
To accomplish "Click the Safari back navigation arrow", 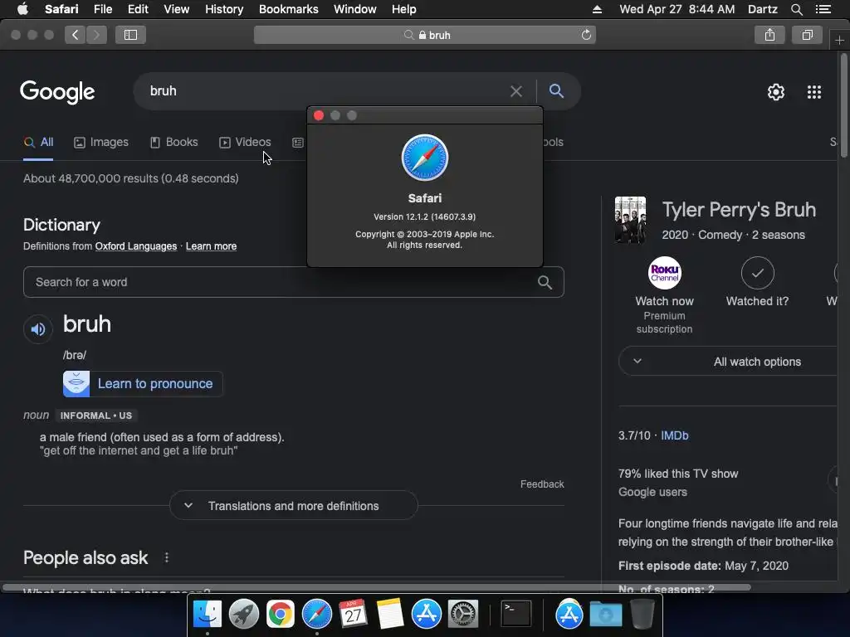I will (76, 35).
